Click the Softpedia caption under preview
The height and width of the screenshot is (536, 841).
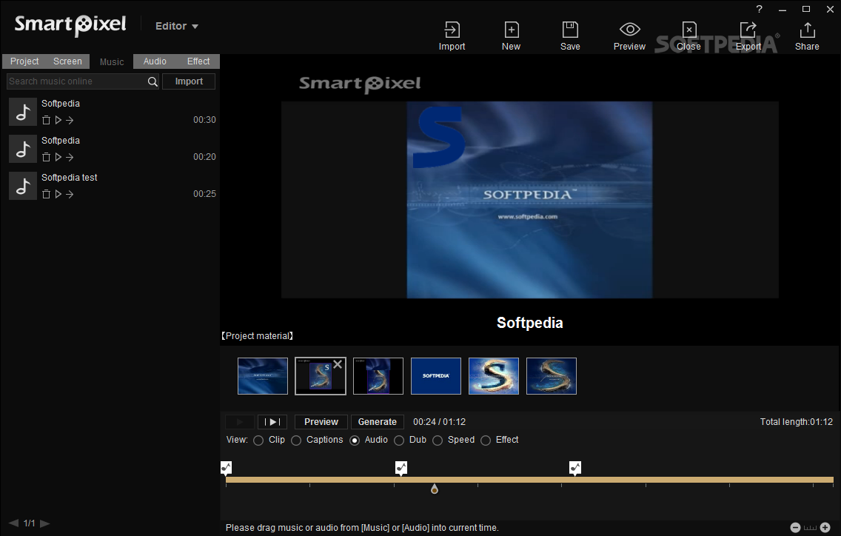click(530, 323)
